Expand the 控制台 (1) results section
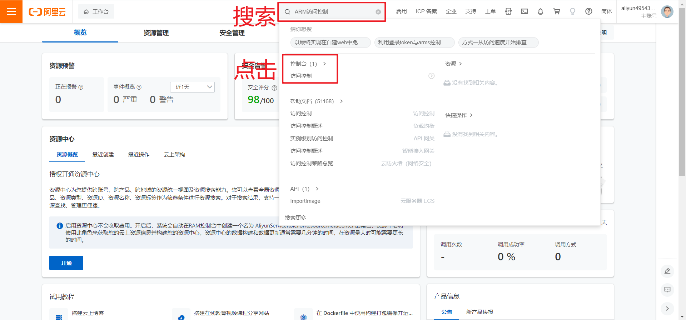The height and width of the screenshot is (320, 686). point(308,64)
